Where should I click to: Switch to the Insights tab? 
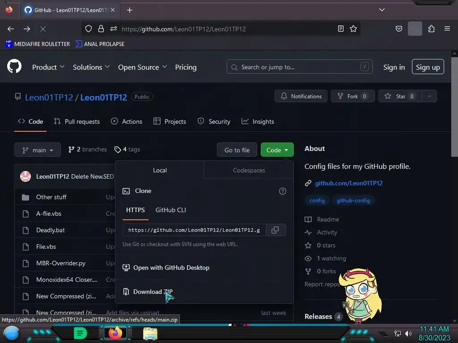(258, 121)
